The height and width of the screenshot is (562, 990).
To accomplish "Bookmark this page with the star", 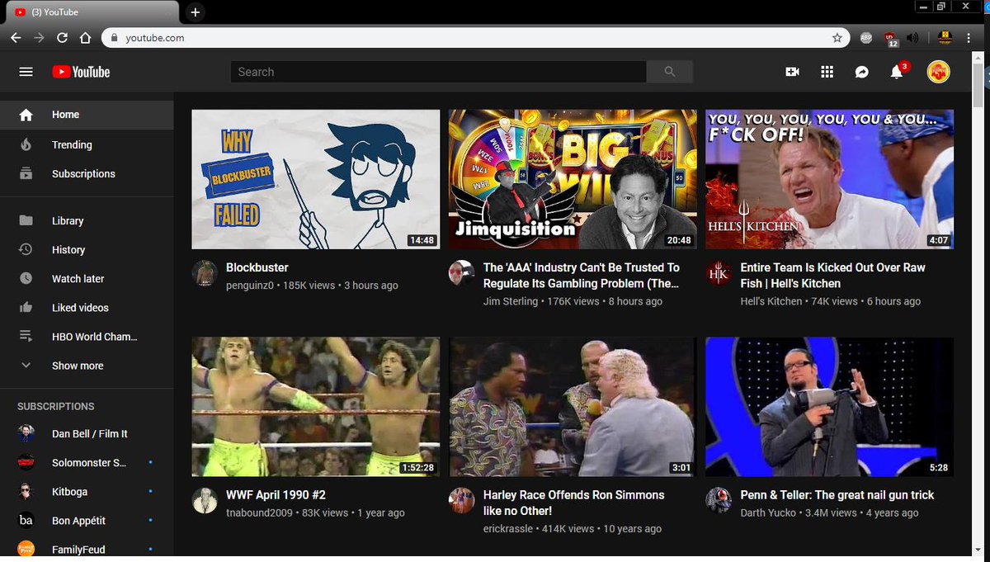I will pyautogui.click(x=837, y=38).
